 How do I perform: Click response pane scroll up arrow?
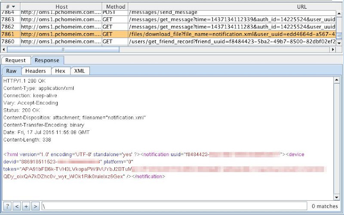point(337,80)
